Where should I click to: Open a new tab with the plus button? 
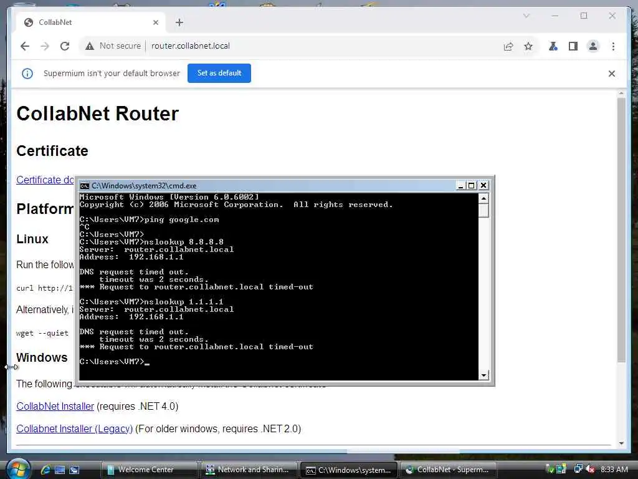pos(179,22)
